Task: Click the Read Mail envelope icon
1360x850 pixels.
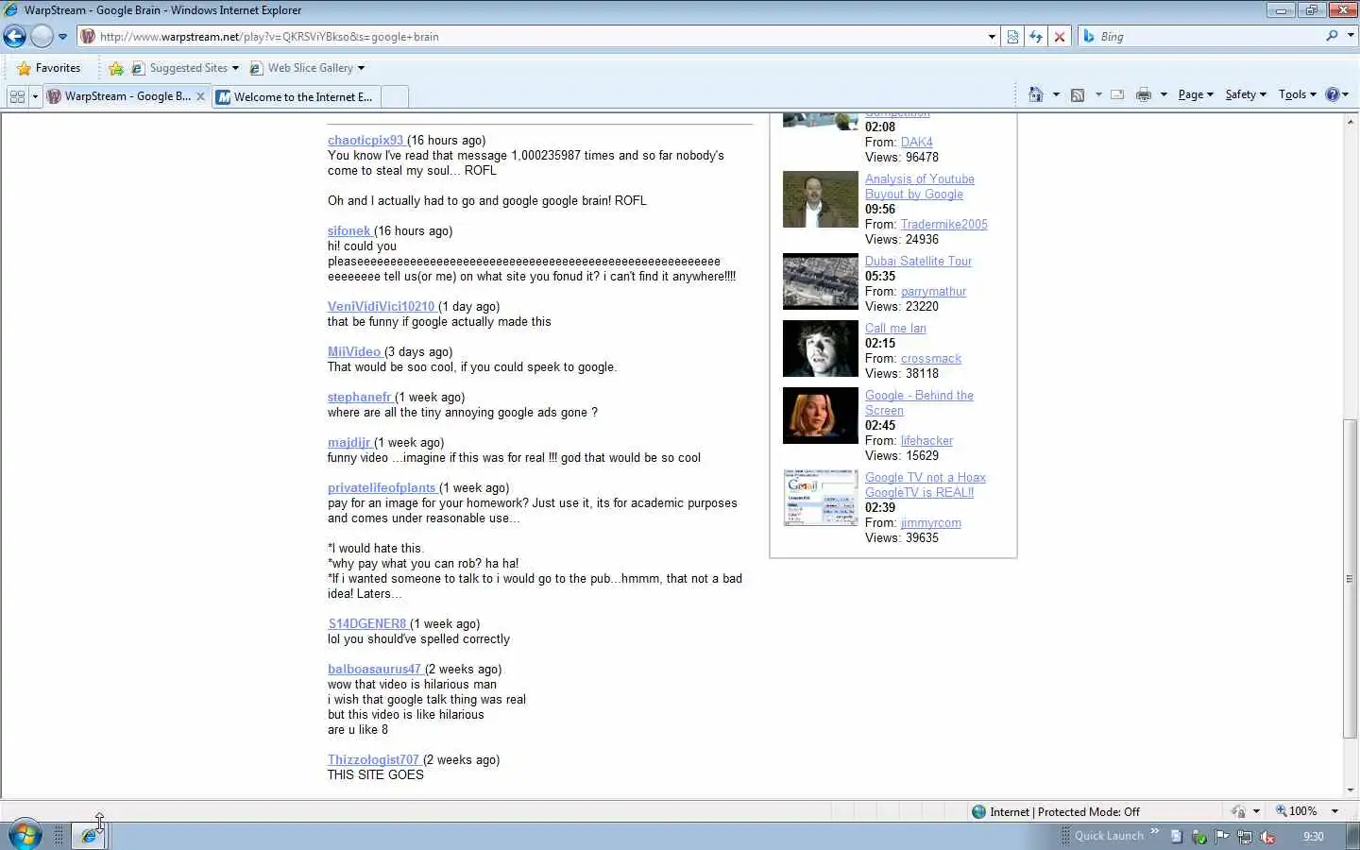Action: coord(1117,94)
